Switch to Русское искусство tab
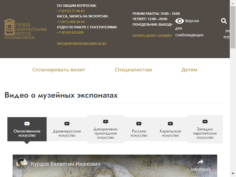The width and height of the screenshot is (236, 177). point(139,129)
